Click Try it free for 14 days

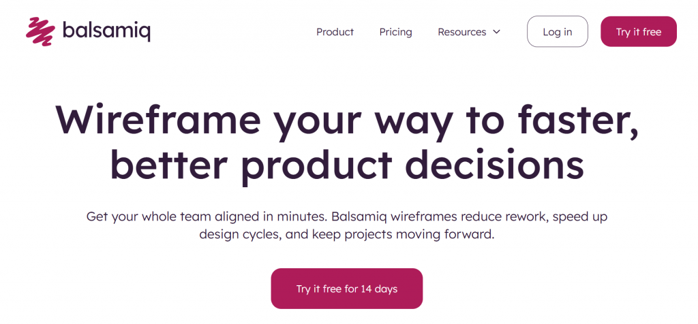(x=346, y=289)
